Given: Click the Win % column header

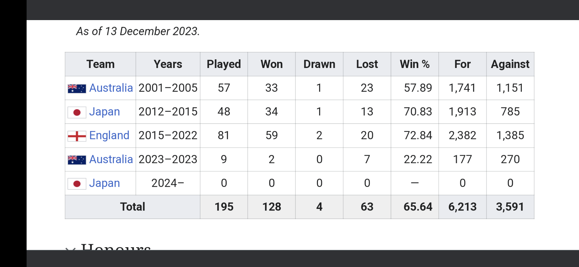Looking at the screenshot, I should [414, 64].
